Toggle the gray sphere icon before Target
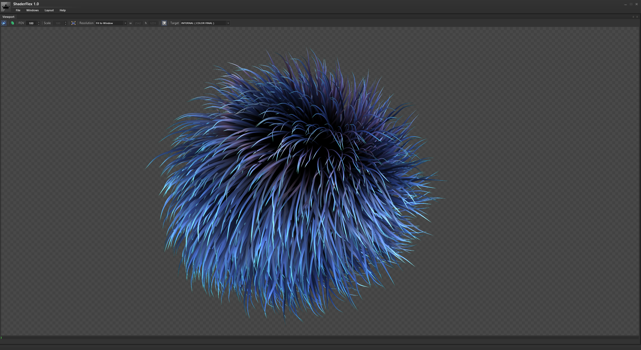 coord(164,23)
